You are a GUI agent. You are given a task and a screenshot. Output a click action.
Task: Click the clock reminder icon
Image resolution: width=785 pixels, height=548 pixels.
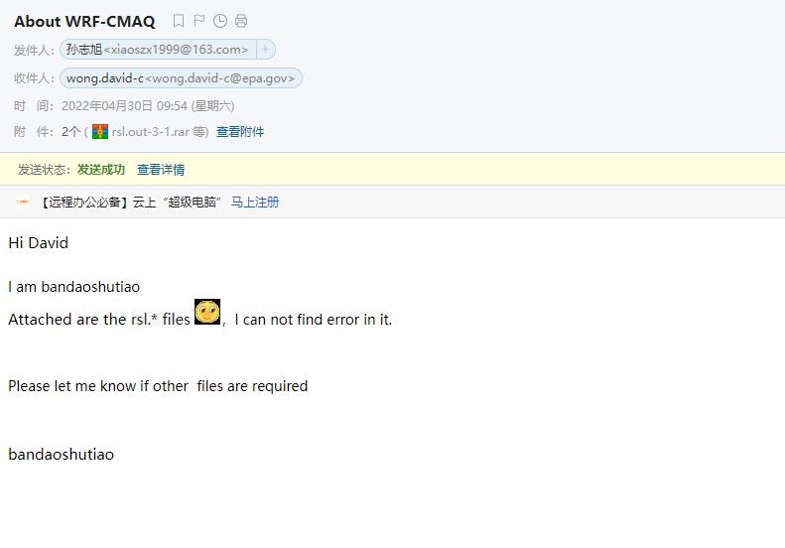click(x=220, y=21)
